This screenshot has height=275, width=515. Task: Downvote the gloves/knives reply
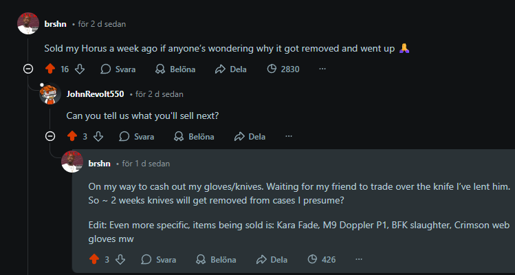[x=120, y=259]
